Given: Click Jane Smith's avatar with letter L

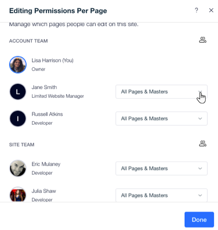Looking at the screenshot, I should [x=18, y=91].
